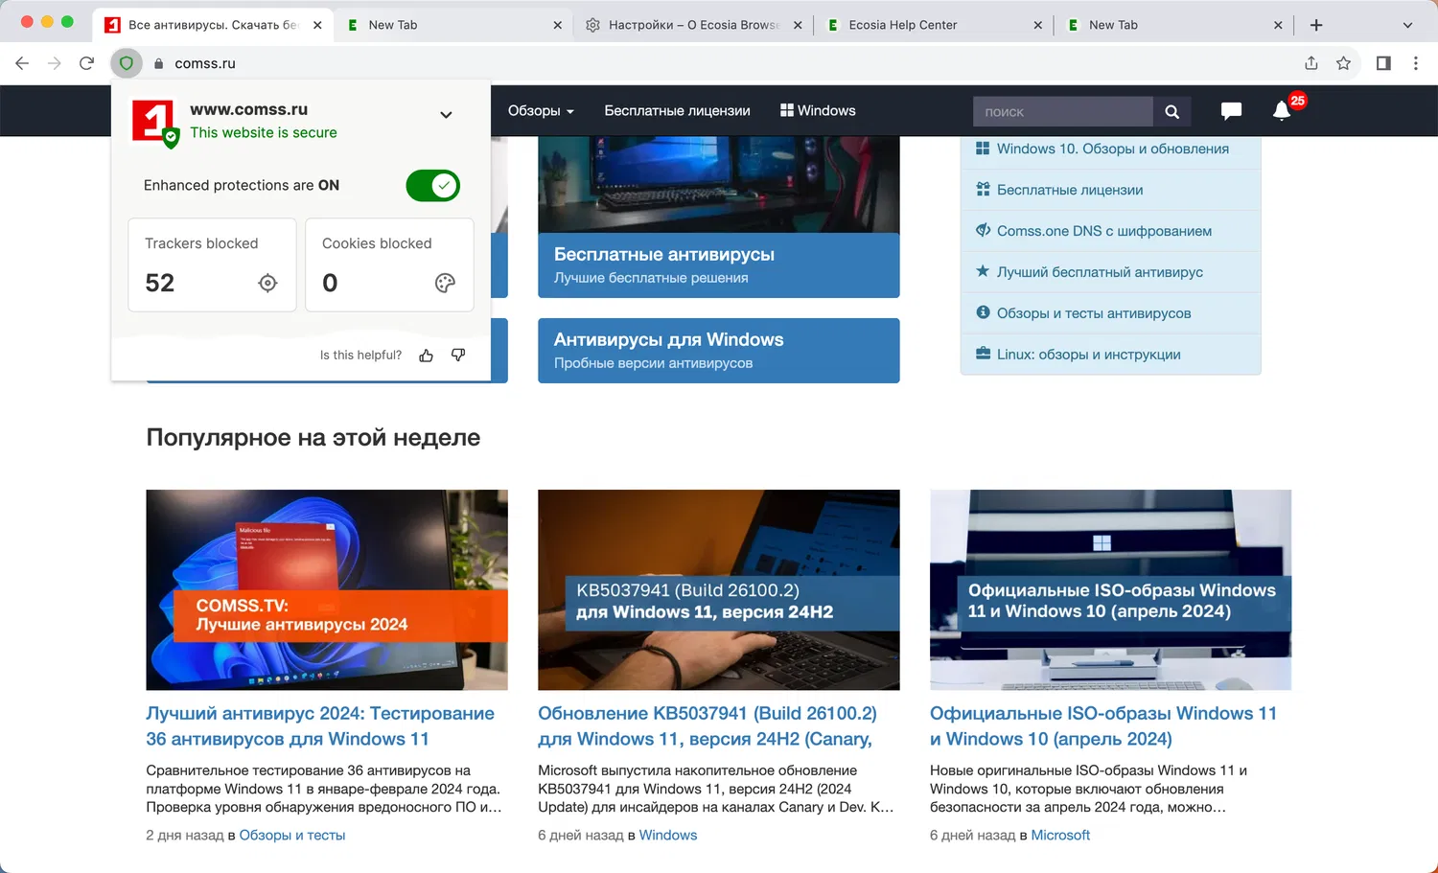Go back to the previous page
This screenshot has height=873, width=1438.
click(22, 63)
